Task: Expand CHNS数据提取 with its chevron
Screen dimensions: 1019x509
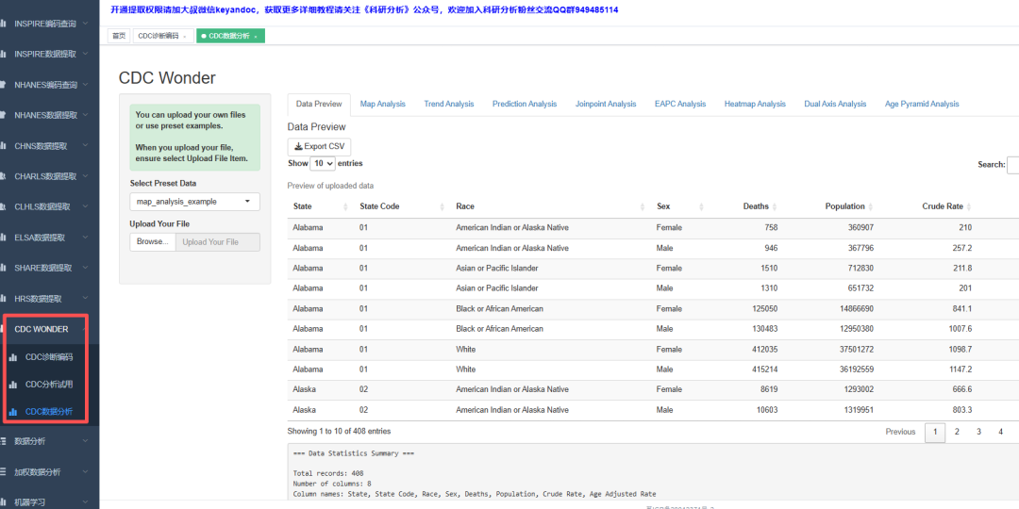Action: [x=85, y=146]
